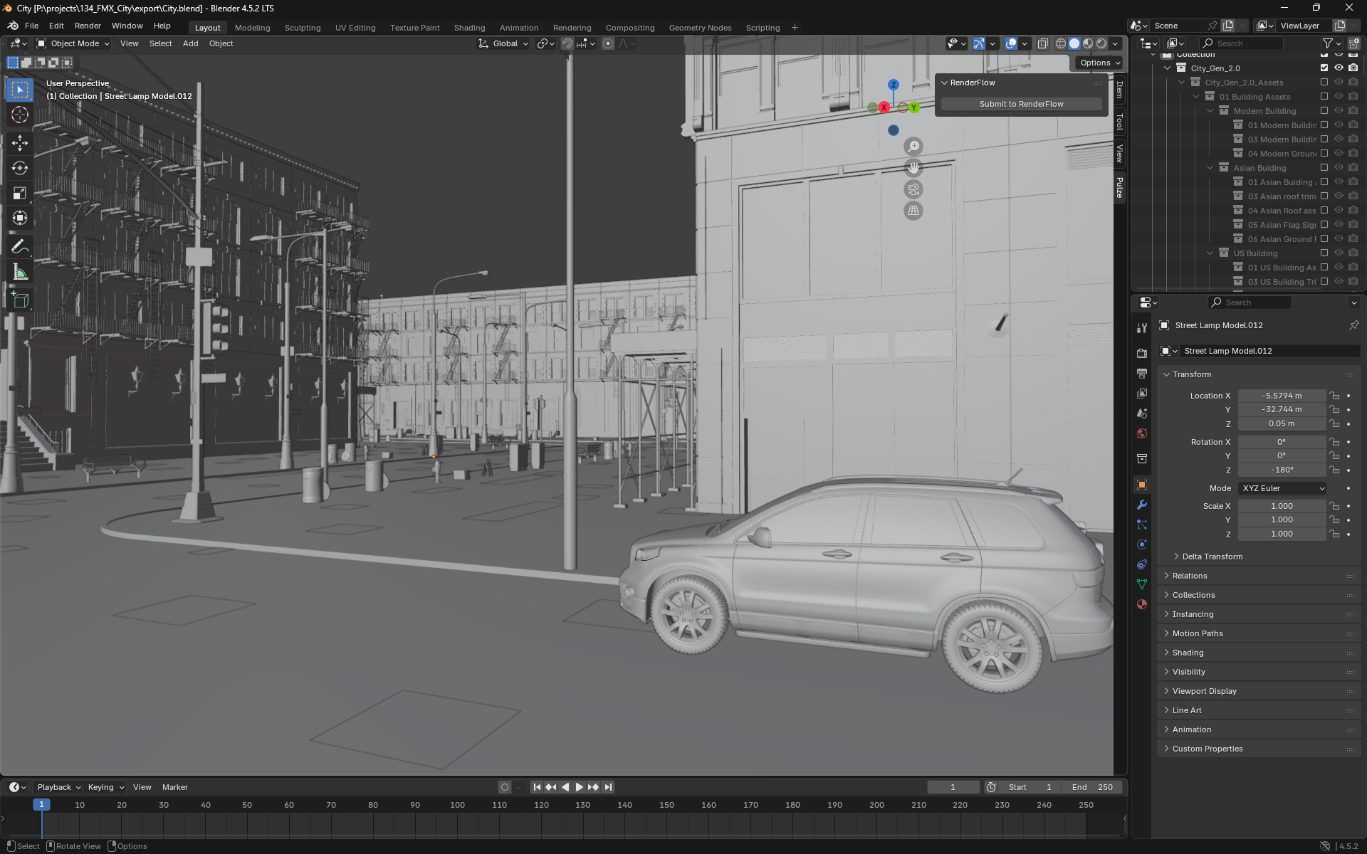Activate the Move tool

point(20,143)
